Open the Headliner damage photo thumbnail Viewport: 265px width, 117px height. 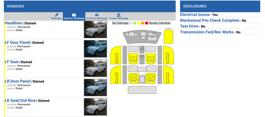[95, 29]
